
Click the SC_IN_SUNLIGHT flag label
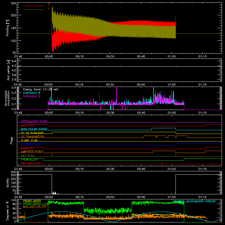pyautogui.click(x=32, y=133)
